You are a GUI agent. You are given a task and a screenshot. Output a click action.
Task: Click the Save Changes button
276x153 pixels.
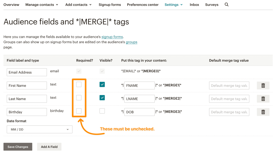(x=18, y=147)
